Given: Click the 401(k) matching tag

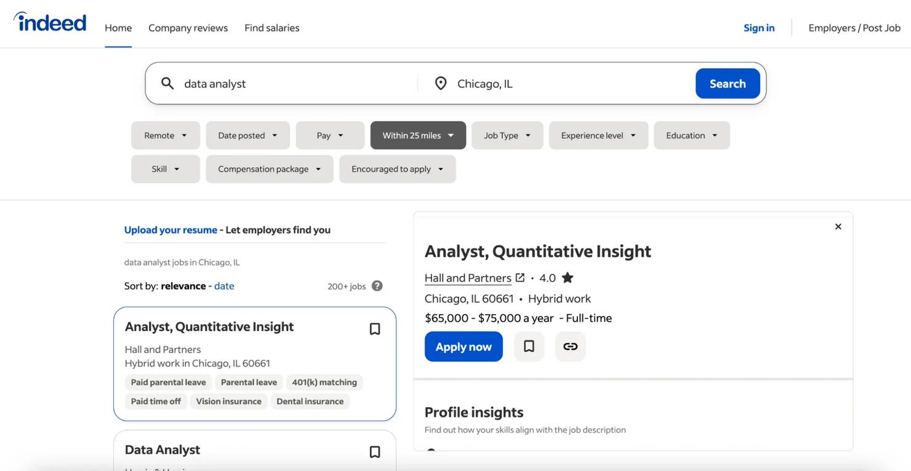Looking at the screenshot, I should (x=324, y=382).
